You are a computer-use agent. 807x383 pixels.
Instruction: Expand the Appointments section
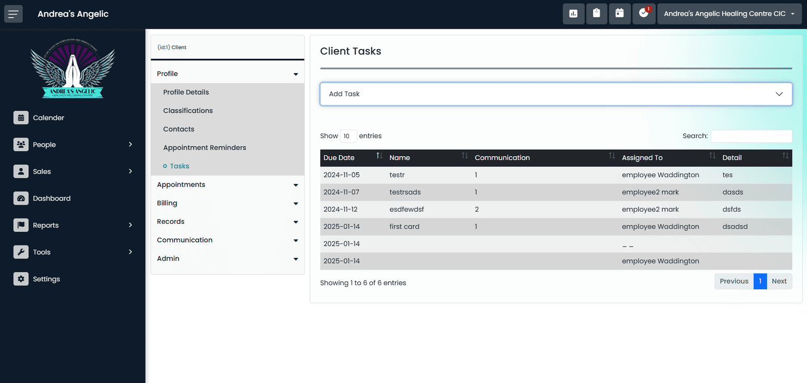tap(227, 184)
